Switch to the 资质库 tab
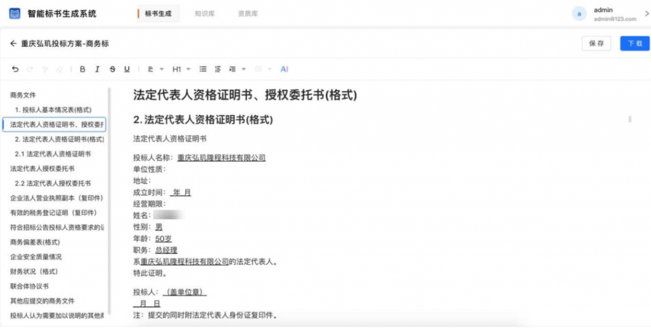The image size is (651, 332). coord(247,13)
